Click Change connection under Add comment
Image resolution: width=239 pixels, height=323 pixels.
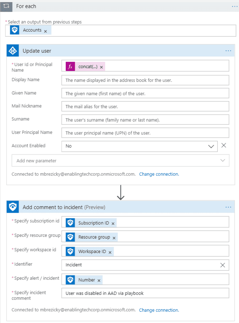click(159, 310)
